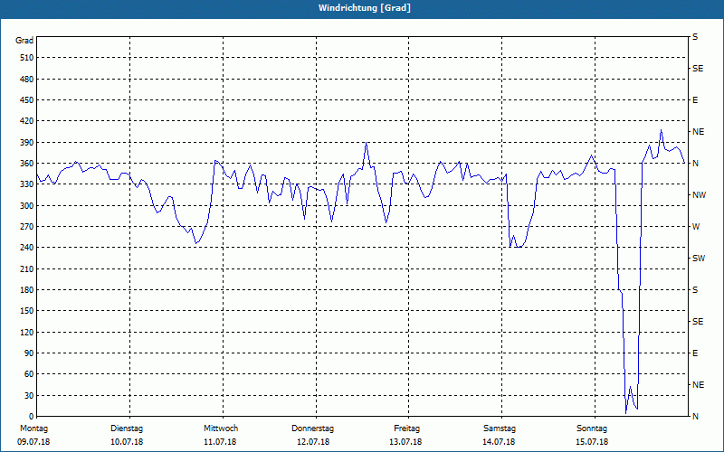The height and width of the screenshot is (452, 724).
Task: Click the date 15.07.18
Action: 592,442
